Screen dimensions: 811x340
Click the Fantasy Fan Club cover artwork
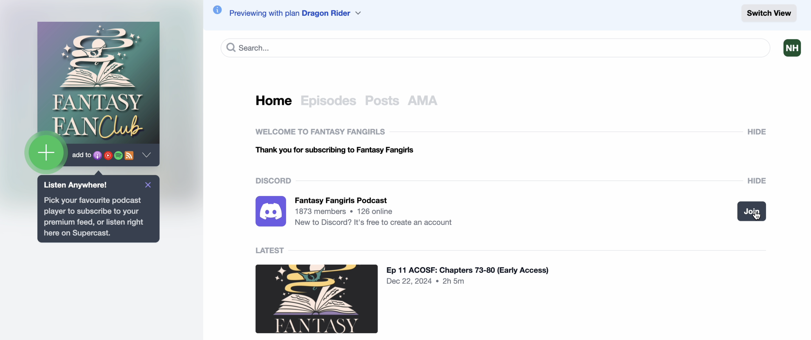click(98, 83)
